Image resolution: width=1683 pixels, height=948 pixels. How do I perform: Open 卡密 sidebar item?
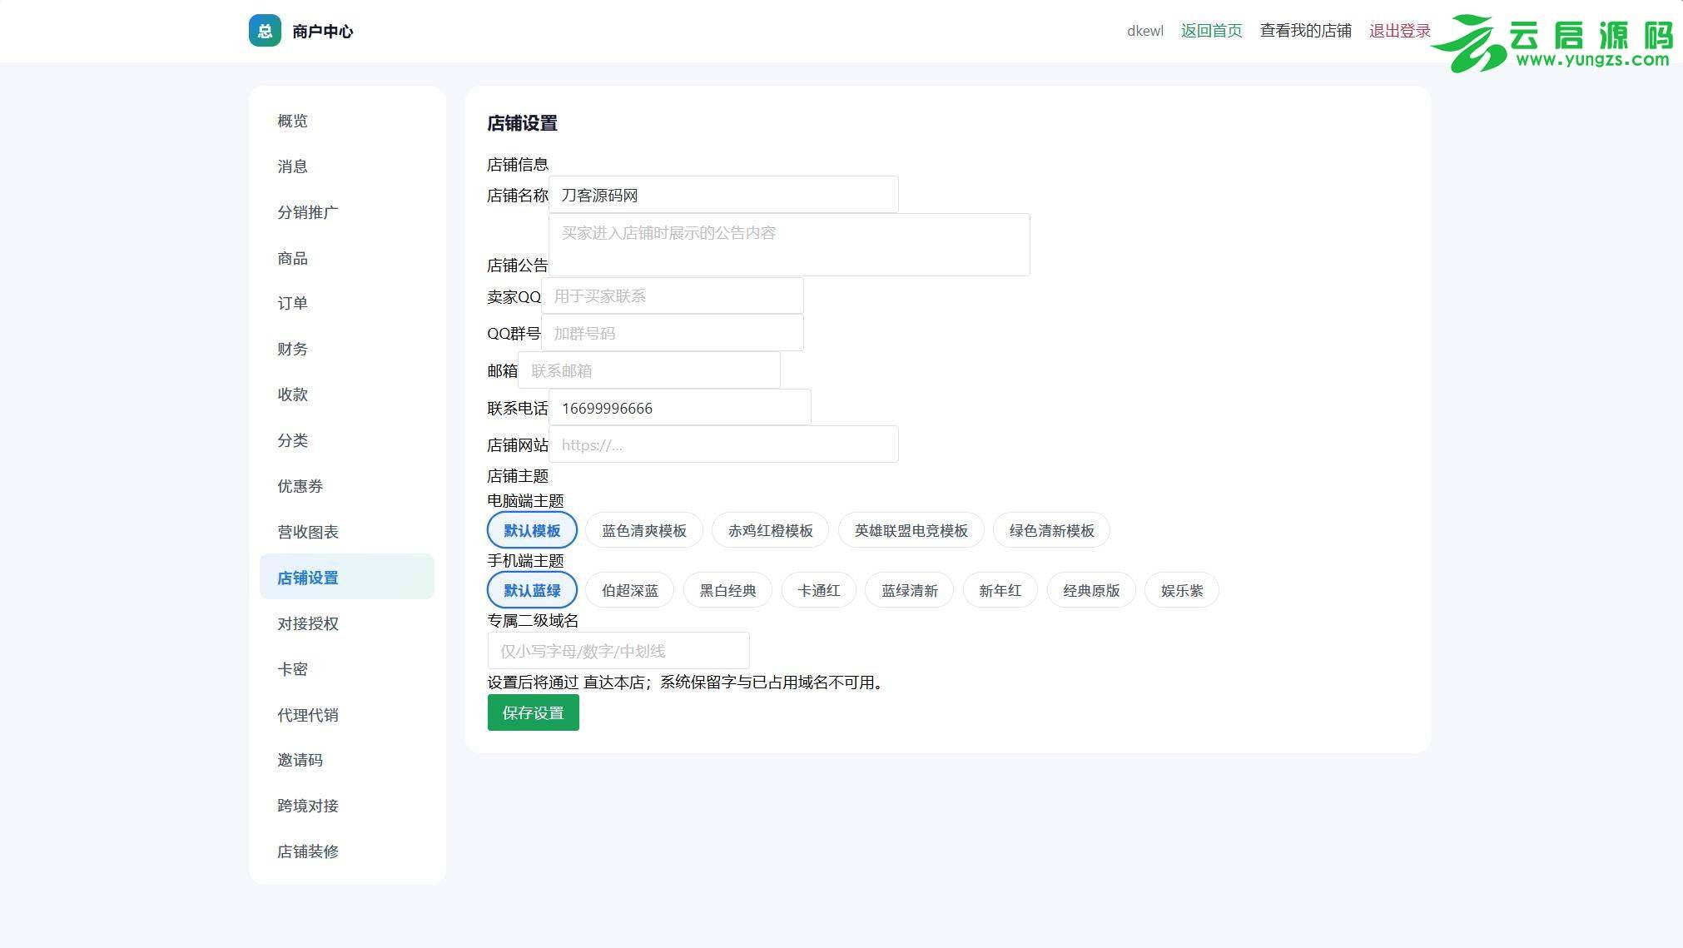(347, 669)
